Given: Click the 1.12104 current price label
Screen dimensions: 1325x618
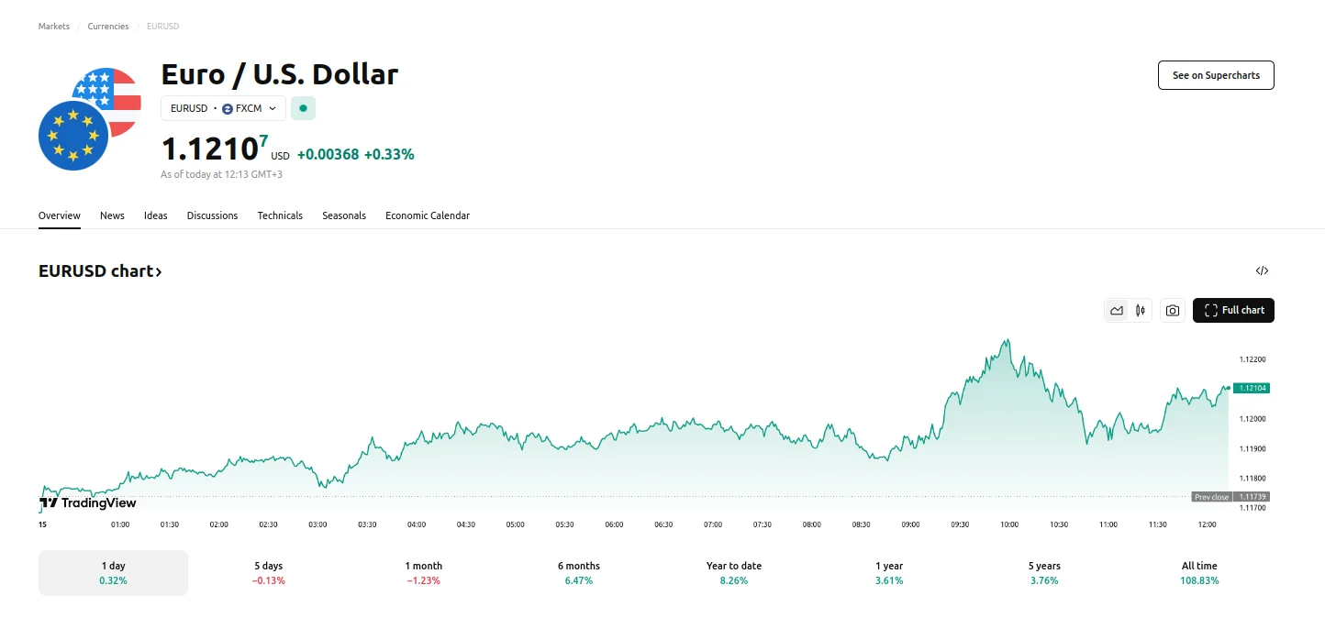Looking at the screenshot, I should 1252,388.
